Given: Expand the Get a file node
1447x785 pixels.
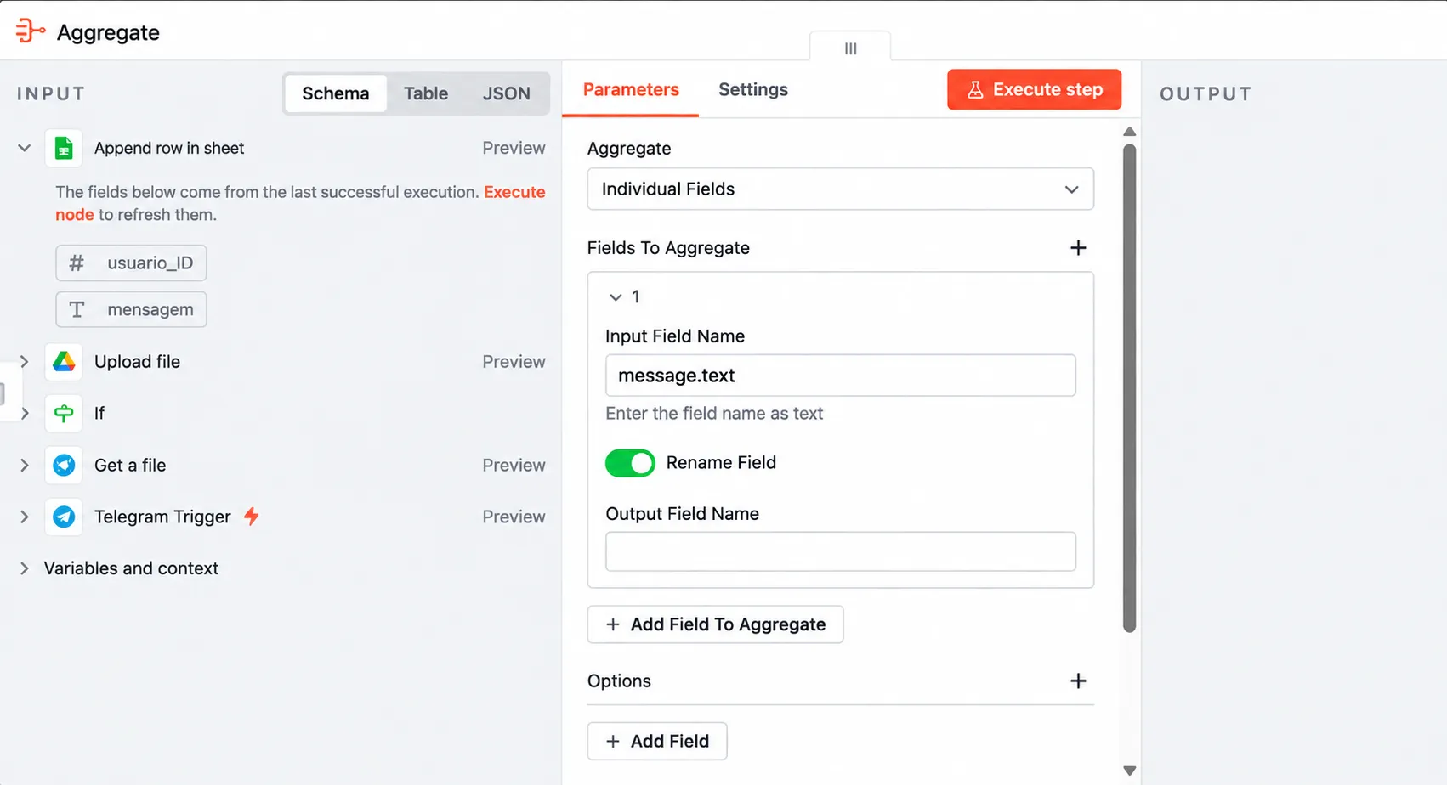Looking at the screenshot, I should click(x=25, y=466).
